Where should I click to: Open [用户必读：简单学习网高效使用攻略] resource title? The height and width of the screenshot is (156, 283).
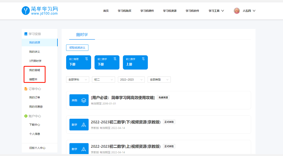pyautogui.click(x=123, y=98)
